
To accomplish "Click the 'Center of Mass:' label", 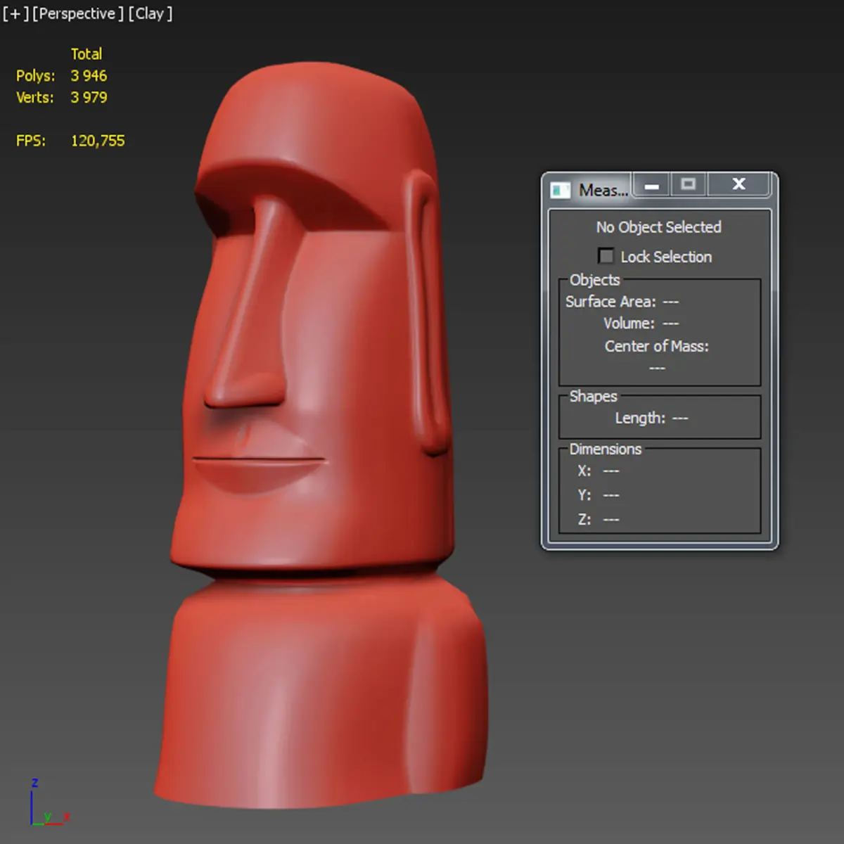I will pyautogui.click(x=657, y=346).
